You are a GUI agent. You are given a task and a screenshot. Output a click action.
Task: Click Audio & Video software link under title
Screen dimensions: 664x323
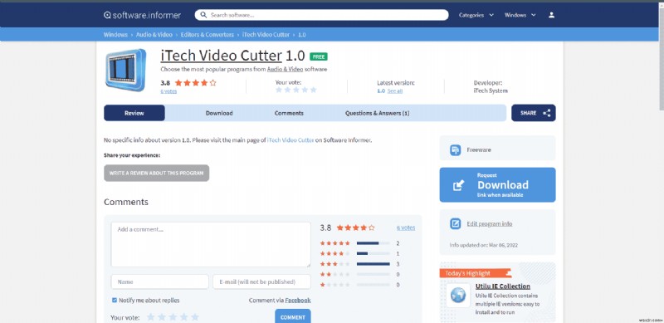pos(285,69)
